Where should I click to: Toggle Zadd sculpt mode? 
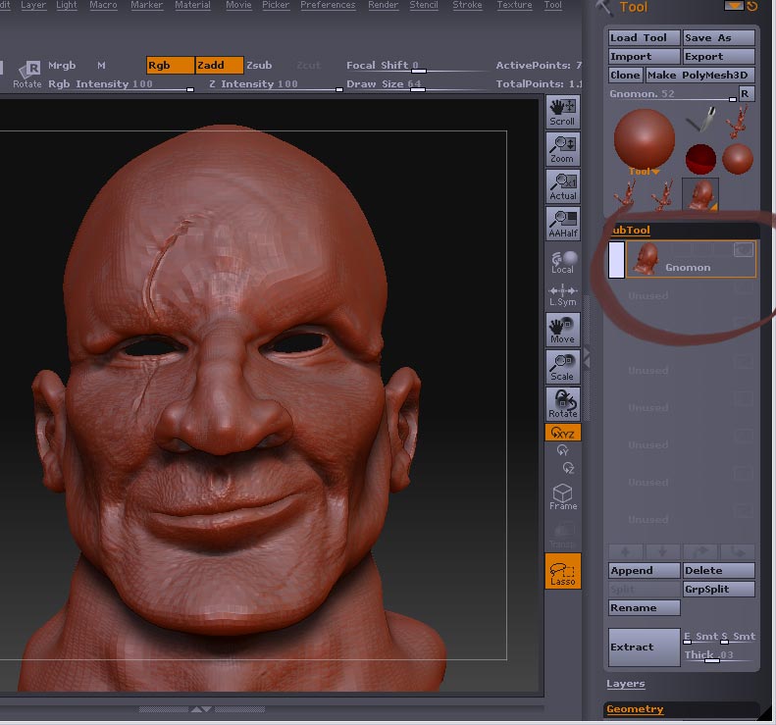pos(219,66)
